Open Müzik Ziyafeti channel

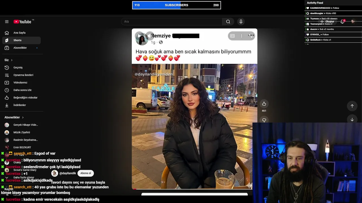coord(21,133)
